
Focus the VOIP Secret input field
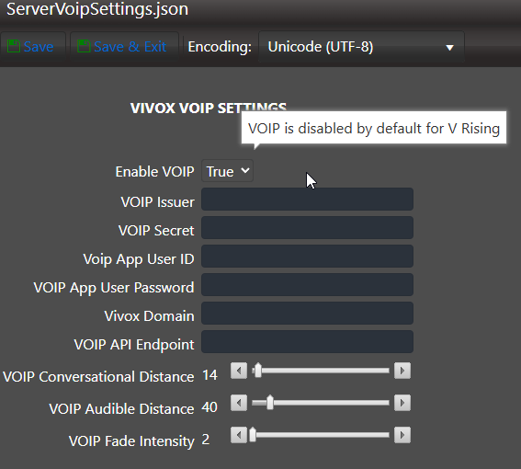307,227
